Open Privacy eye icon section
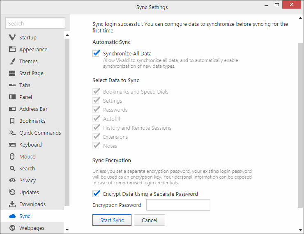Screen dimensions: 304x234 click(x=12, y=180)
